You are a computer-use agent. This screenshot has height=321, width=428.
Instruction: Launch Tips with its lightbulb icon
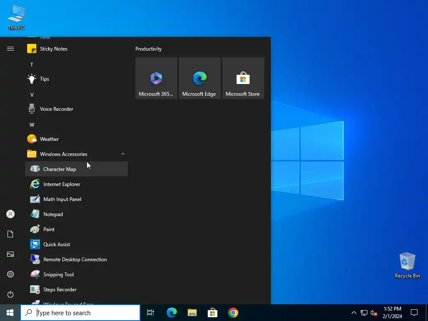point(32,79)
